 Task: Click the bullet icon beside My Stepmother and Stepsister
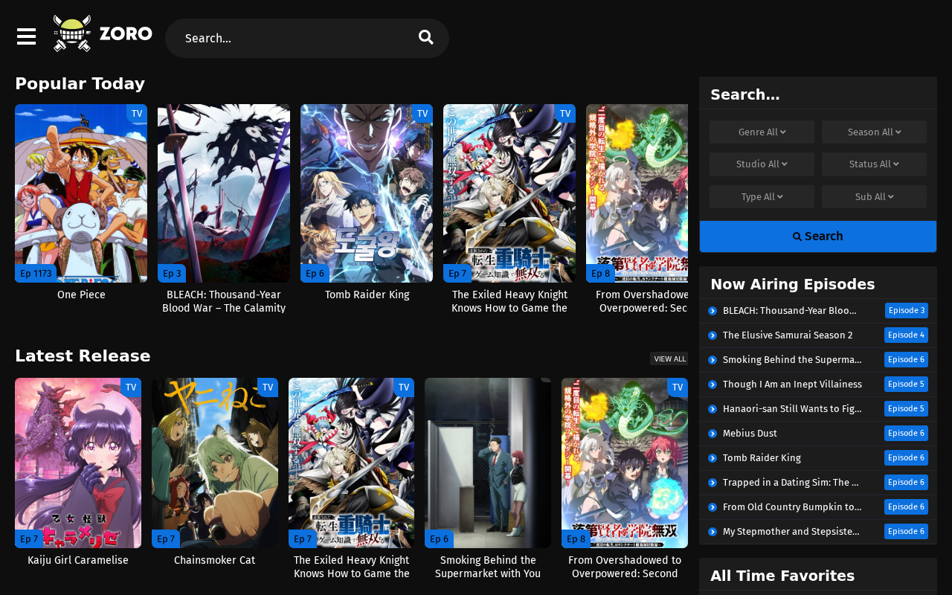click(713, 532)
